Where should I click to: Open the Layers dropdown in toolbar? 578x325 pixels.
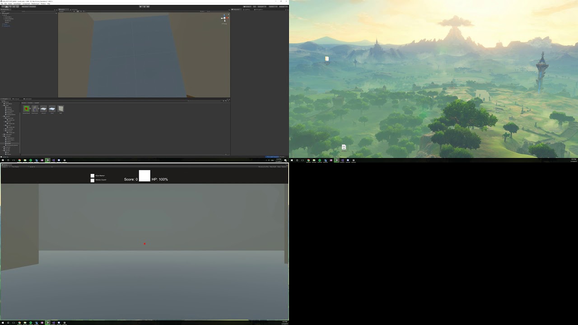(273, 7)
